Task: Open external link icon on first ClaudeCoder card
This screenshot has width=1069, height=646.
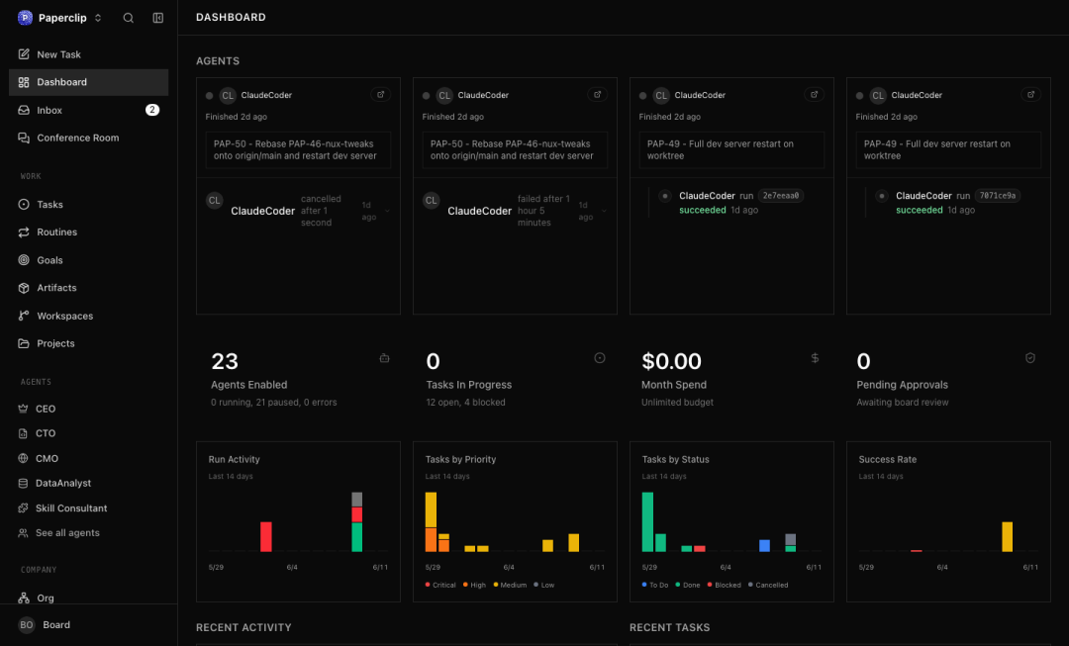Action: (380, 95)
